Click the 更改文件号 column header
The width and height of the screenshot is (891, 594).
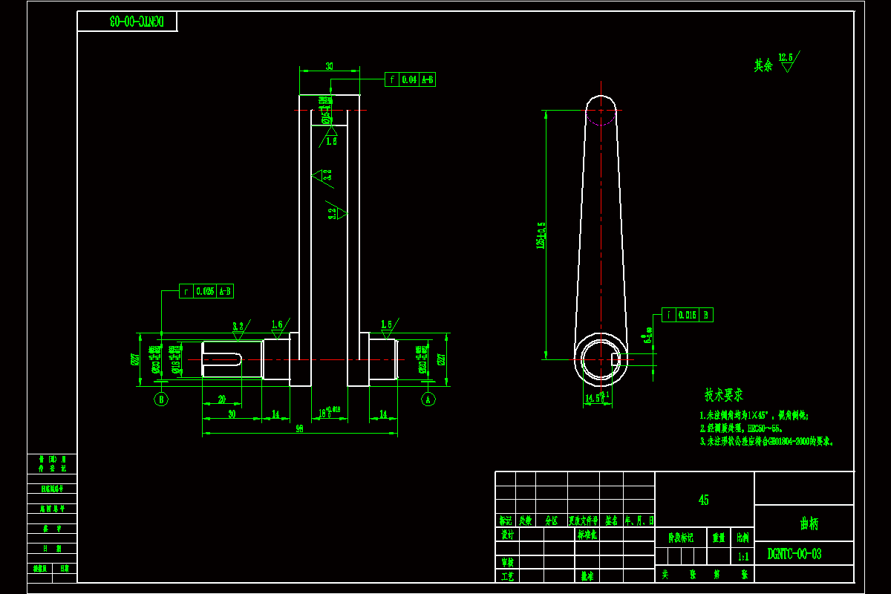click(584, 520)
